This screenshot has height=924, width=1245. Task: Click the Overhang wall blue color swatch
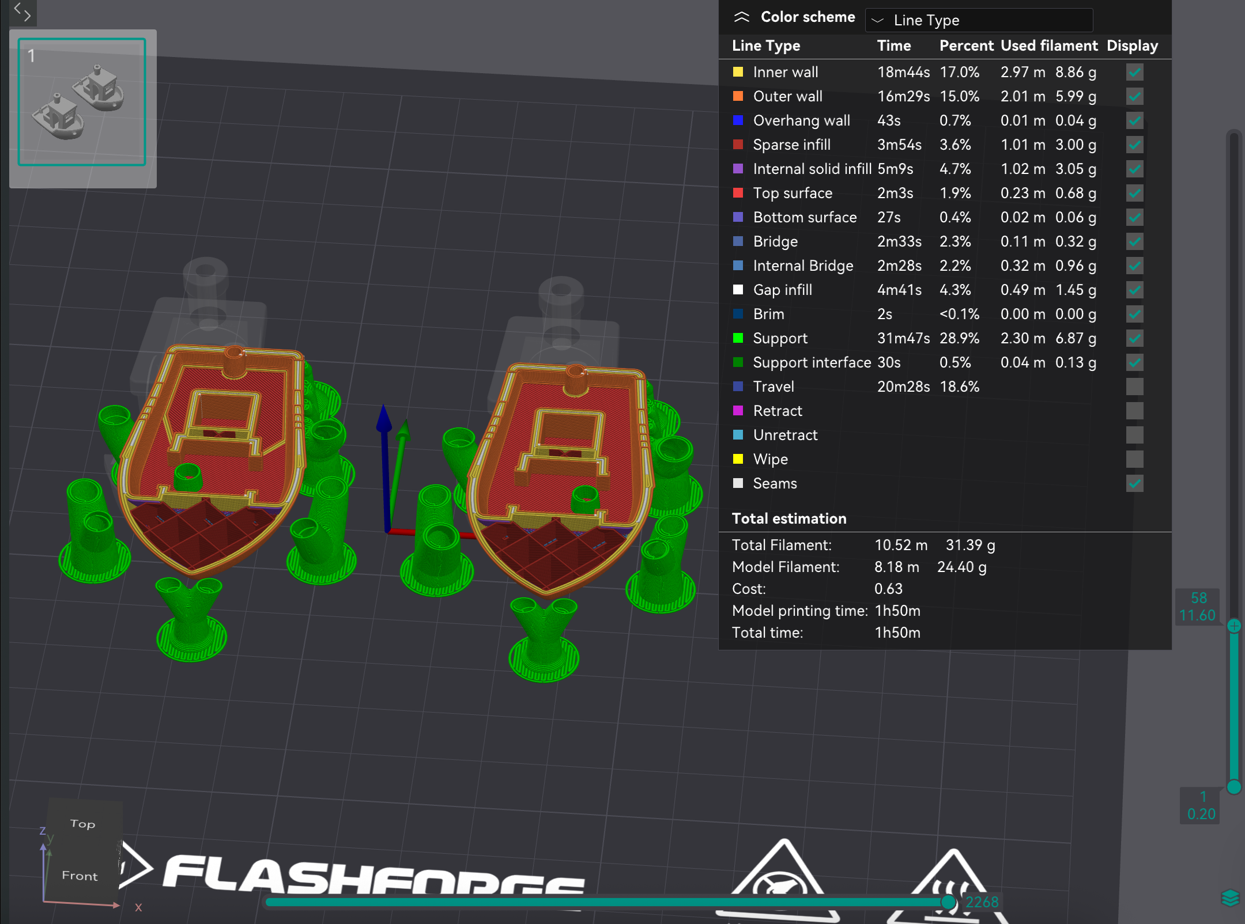(738, 120)
